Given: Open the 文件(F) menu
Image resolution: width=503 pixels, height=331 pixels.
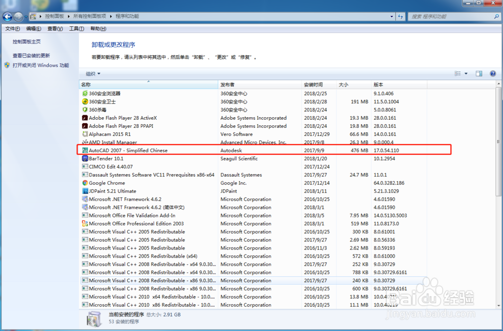Looking at the screenshot, I should (x=12, y=29).
